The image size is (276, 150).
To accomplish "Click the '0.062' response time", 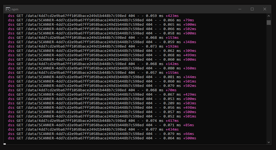I will coord(169,51).
